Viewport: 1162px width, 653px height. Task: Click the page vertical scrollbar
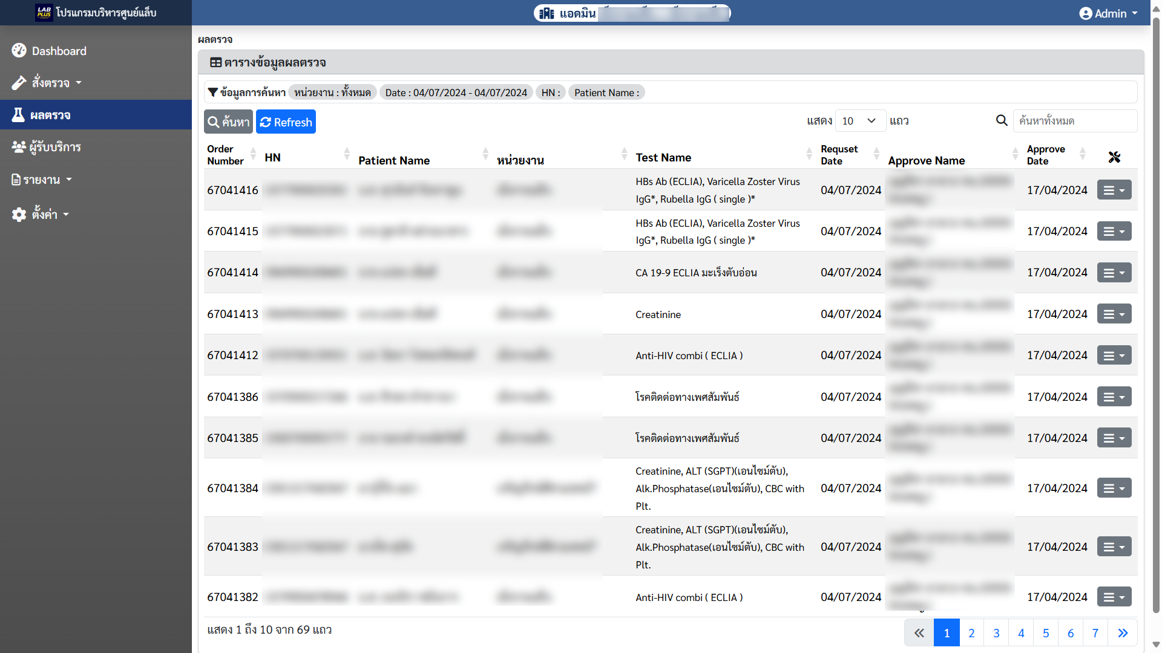tap(1156, 314)
